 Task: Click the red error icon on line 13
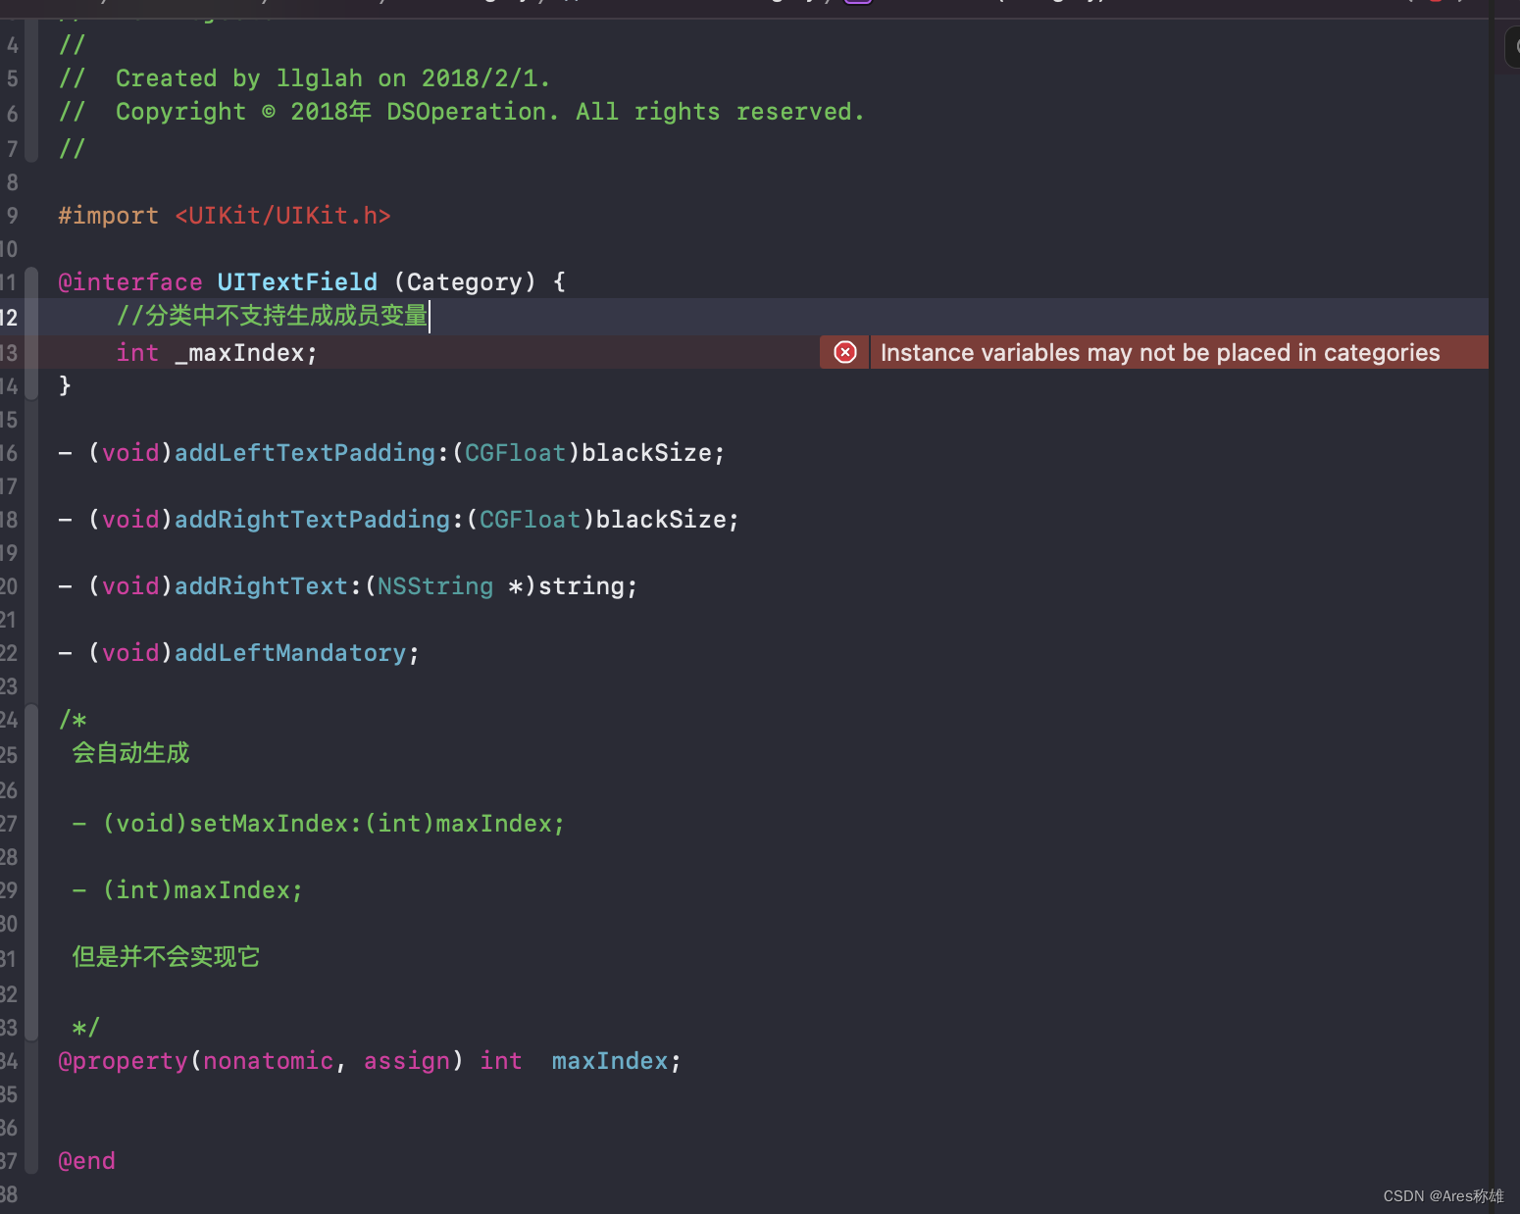[845, 352]
